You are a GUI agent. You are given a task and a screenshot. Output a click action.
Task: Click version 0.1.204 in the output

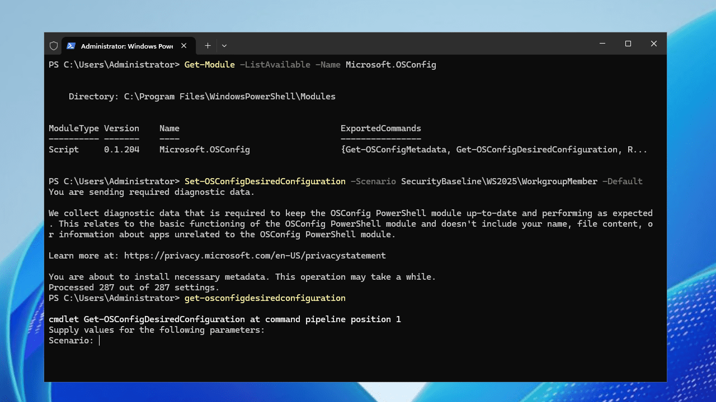point(121,150)
